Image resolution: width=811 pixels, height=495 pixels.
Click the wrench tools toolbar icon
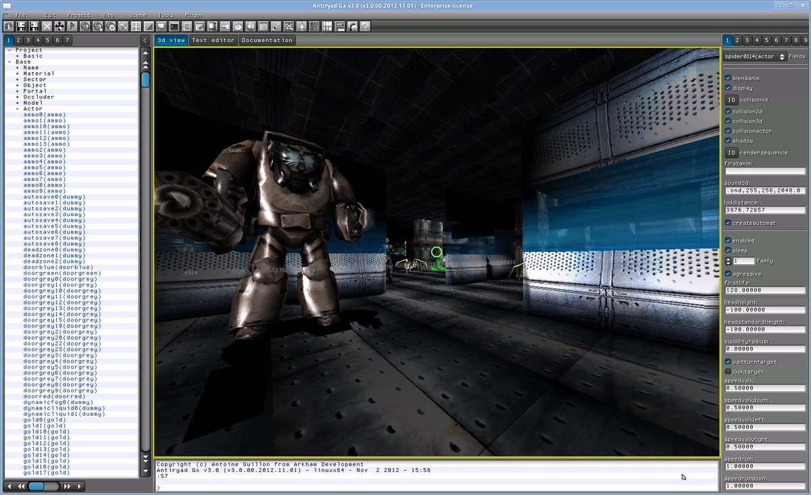pyautogui.click(x=122, y=26)
